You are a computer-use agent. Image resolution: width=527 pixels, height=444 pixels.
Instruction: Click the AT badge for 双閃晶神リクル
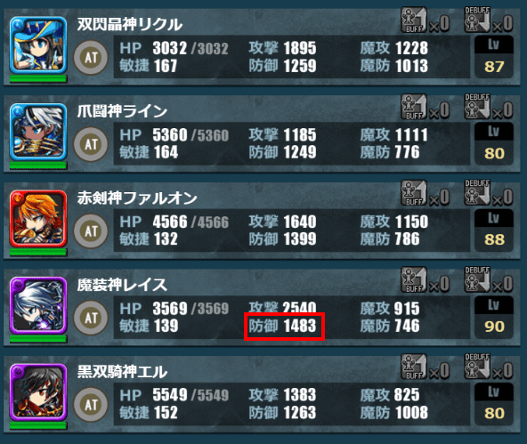click(91, 58)
